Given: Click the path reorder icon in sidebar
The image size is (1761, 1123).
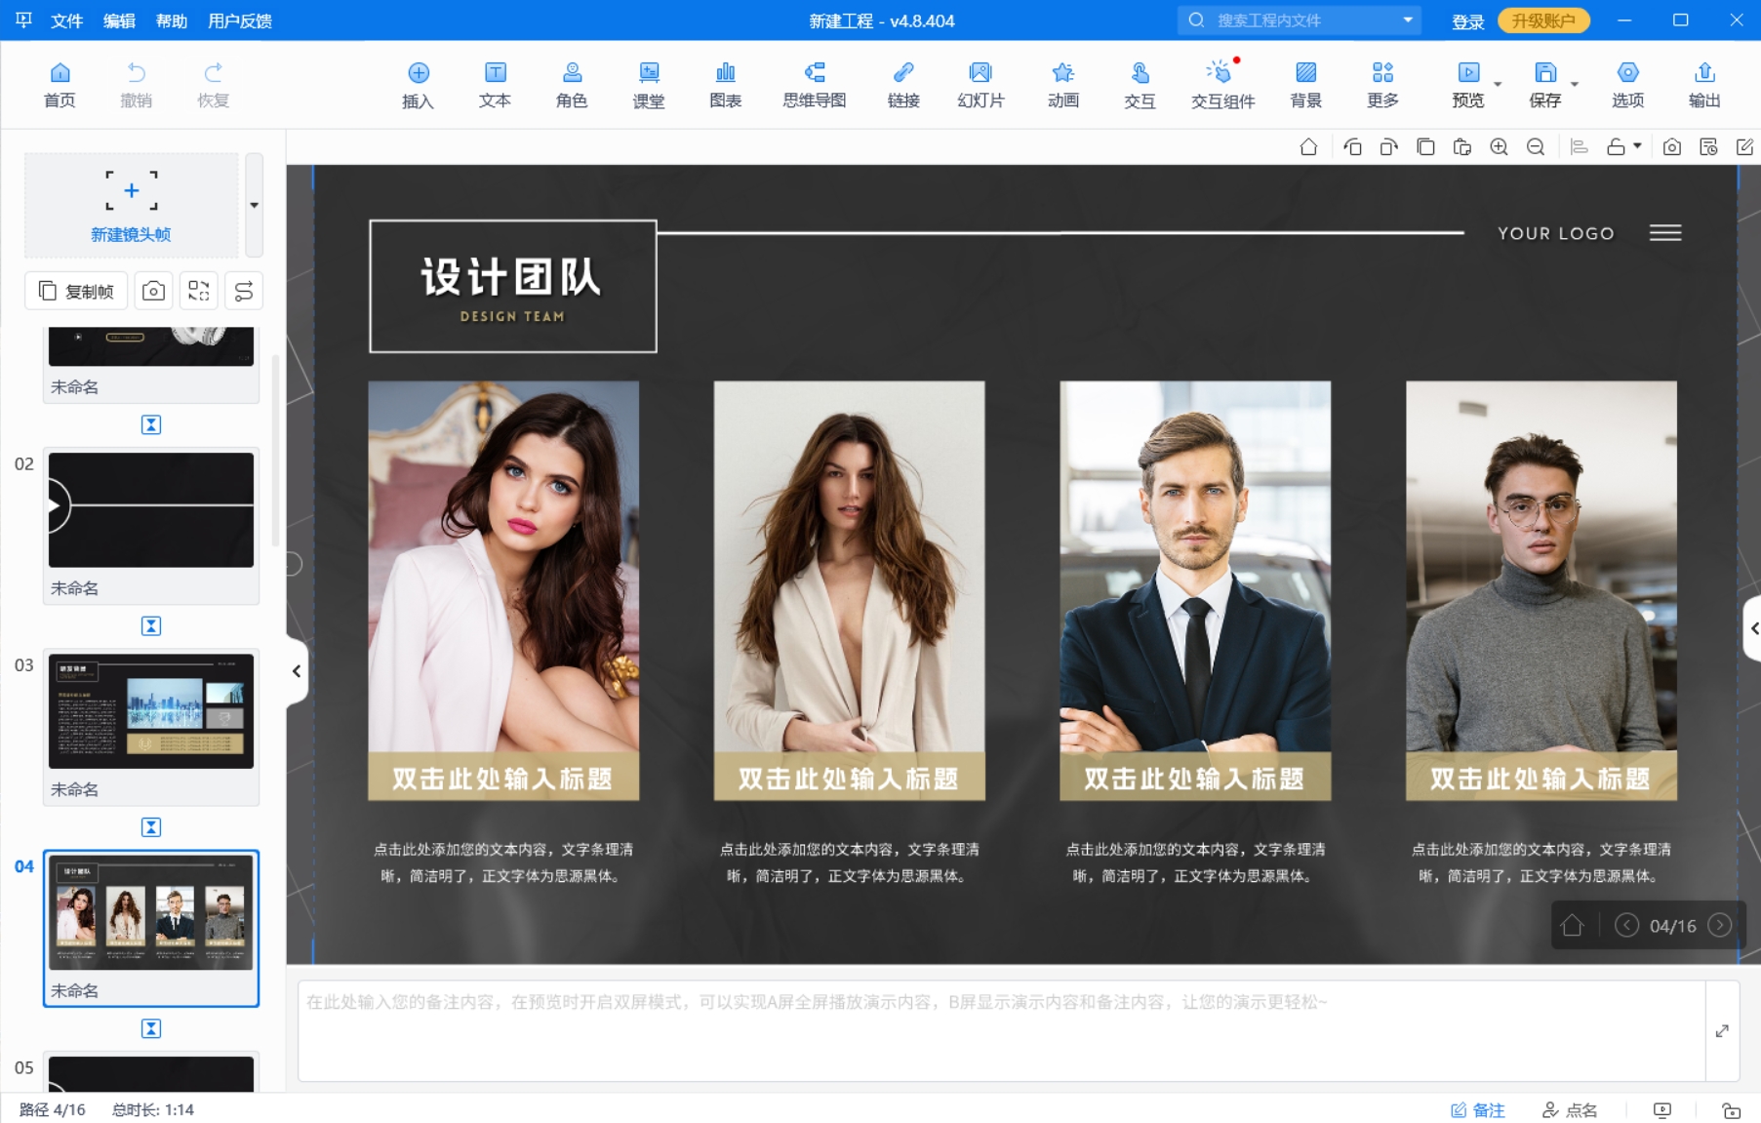Looking at the screenshot, I should (x=244, y=291).
